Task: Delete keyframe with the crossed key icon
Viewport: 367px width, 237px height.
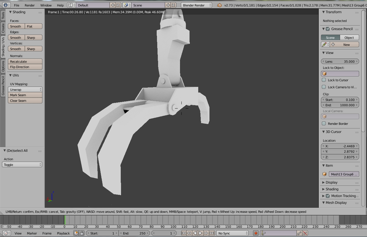Action: coord(305,233)
